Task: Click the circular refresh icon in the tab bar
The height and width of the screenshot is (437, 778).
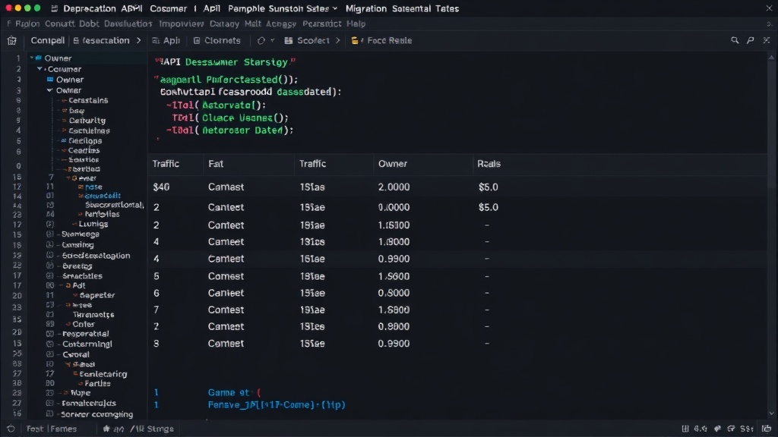Action: (261, 41)
